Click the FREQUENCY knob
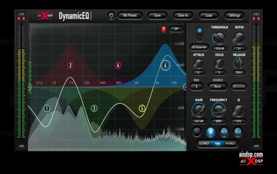 (x=219, y=110)
